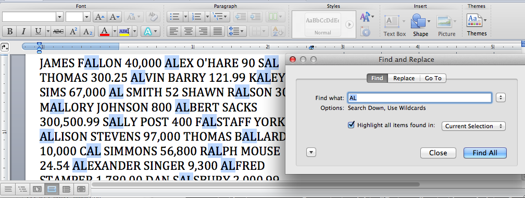Increase font size
The width and height of the screenshot is (525, 198).
(x=100, y=17)
